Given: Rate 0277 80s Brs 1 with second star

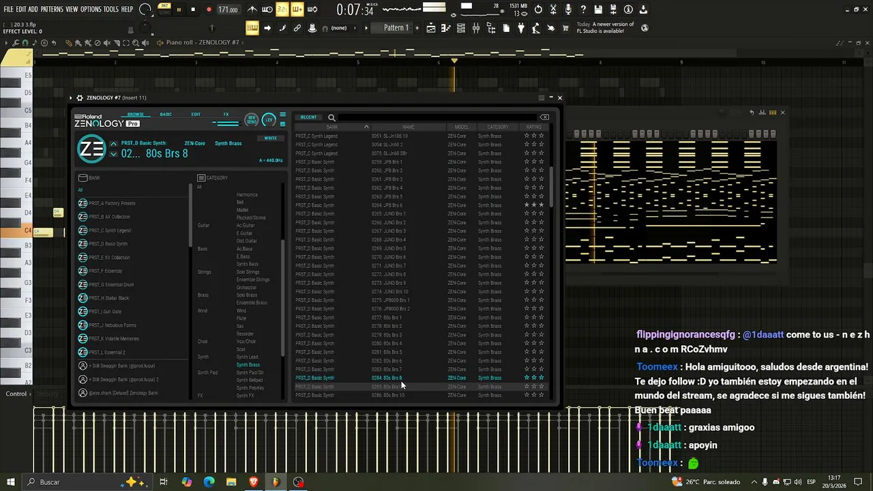Looking at the screenshot, I should point(534,317).
